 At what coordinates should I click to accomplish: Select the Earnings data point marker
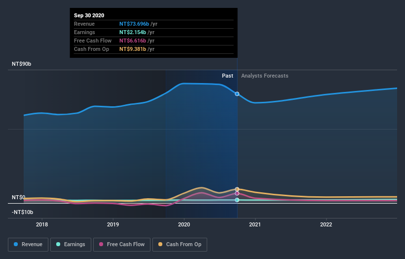pos(237,200)
